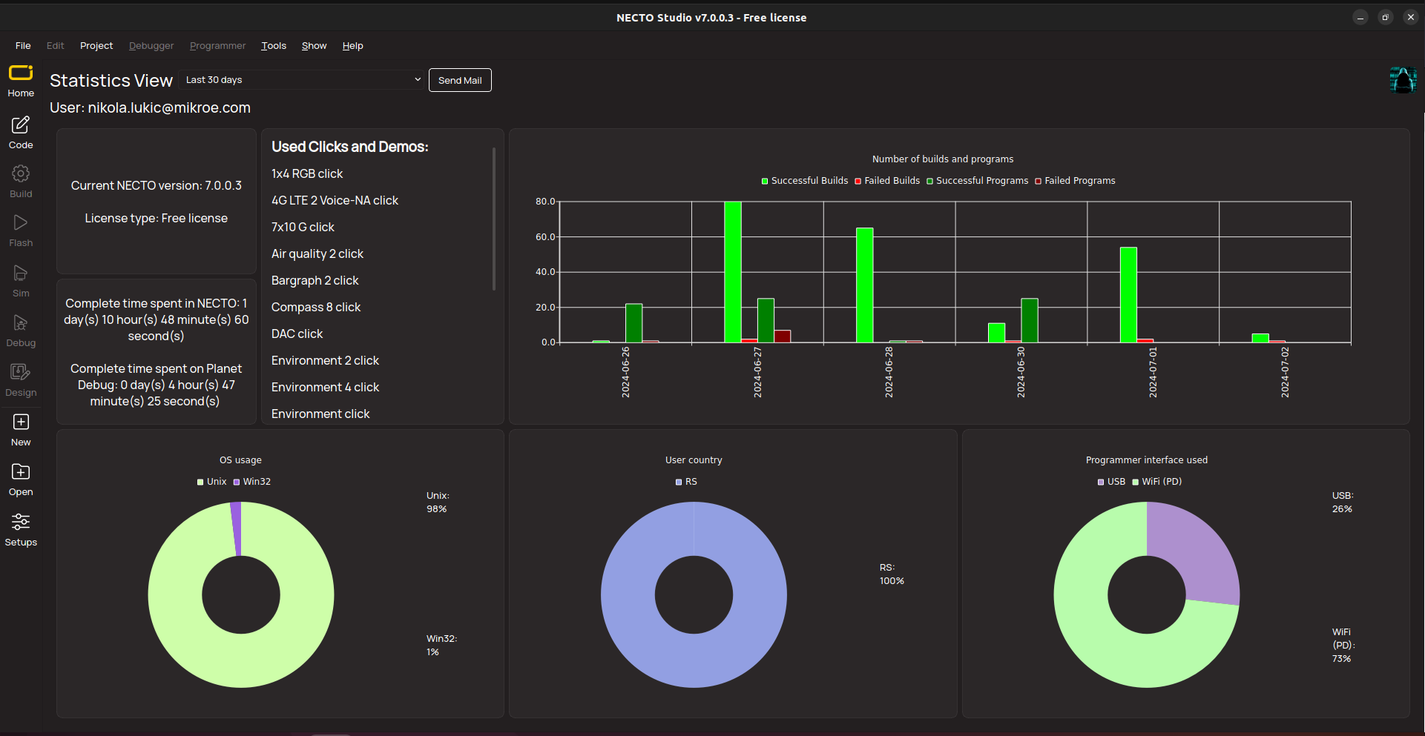The image size is (1425, 736).
Task: Click the Clicks list scrollbar
Action: (x=494, y=219)
